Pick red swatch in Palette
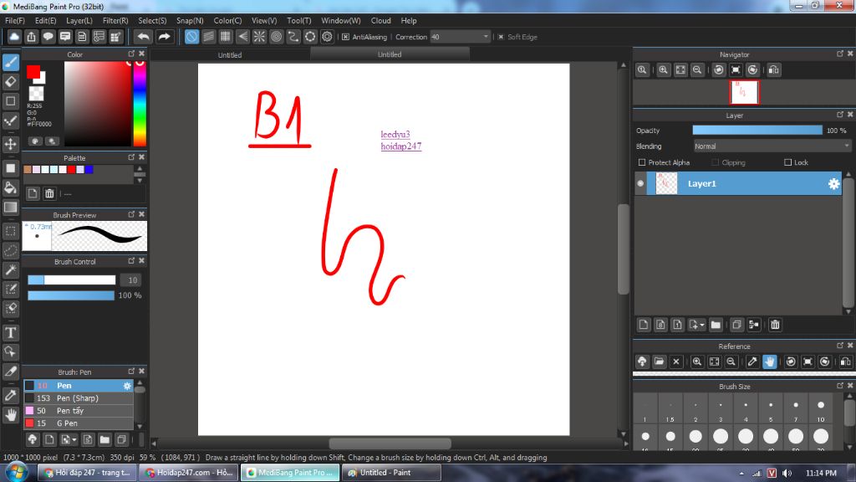This screenshot has height=482, width=856. (72, 169)
